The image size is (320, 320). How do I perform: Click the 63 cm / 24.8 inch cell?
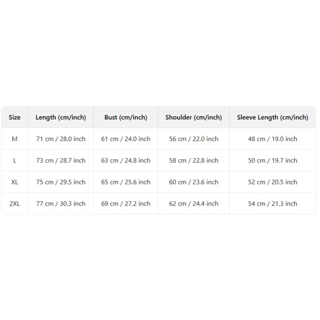click(x=126, y=161)
